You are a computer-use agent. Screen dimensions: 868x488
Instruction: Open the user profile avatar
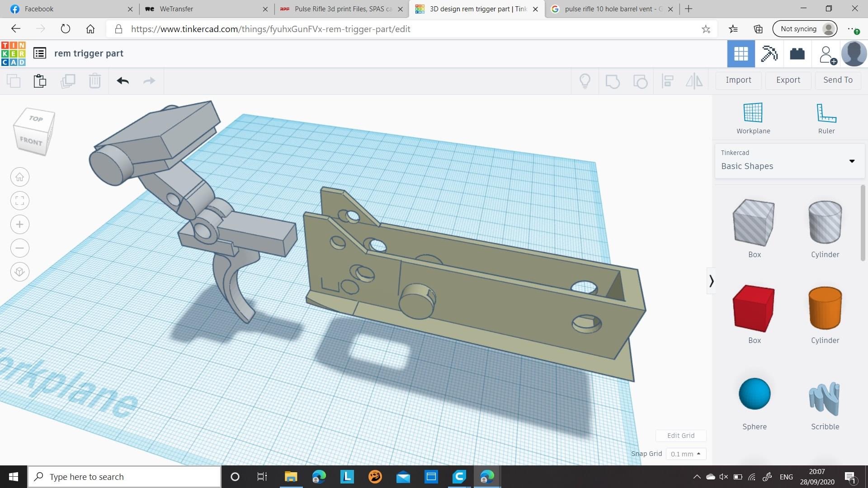click(x=854, y=54)
